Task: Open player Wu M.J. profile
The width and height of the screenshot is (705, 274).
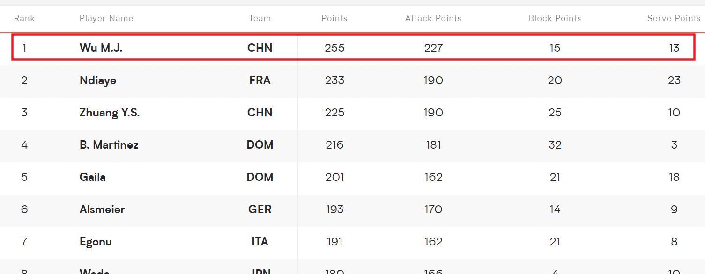Action: (x=101, y=48)
